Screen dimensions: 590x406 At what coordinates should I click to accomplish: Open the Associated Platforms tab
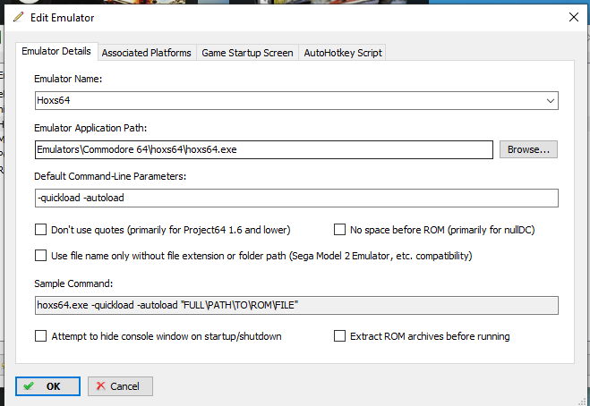pyautogui.click(x=146, y=53)
